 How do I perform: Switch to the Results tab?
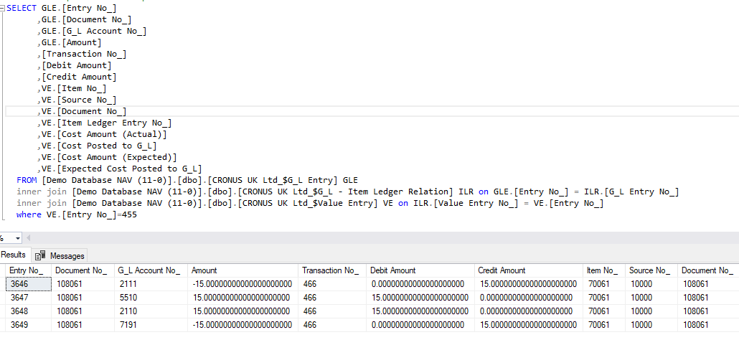point(13,255)
